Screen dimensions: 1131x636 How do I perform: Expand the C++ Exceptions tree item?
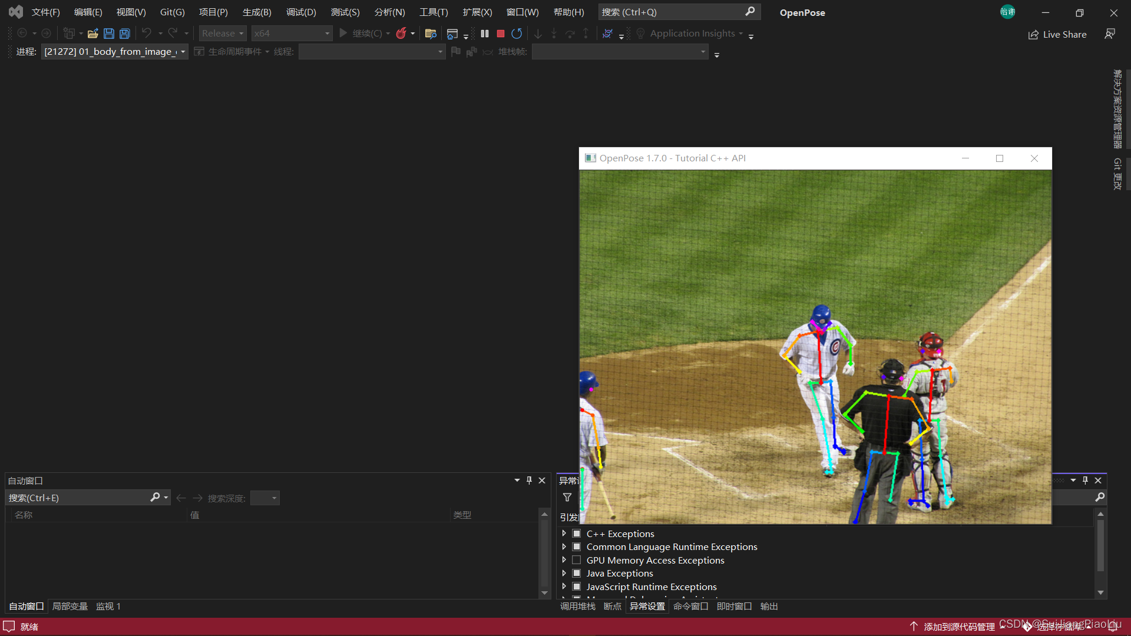[564, 534]
